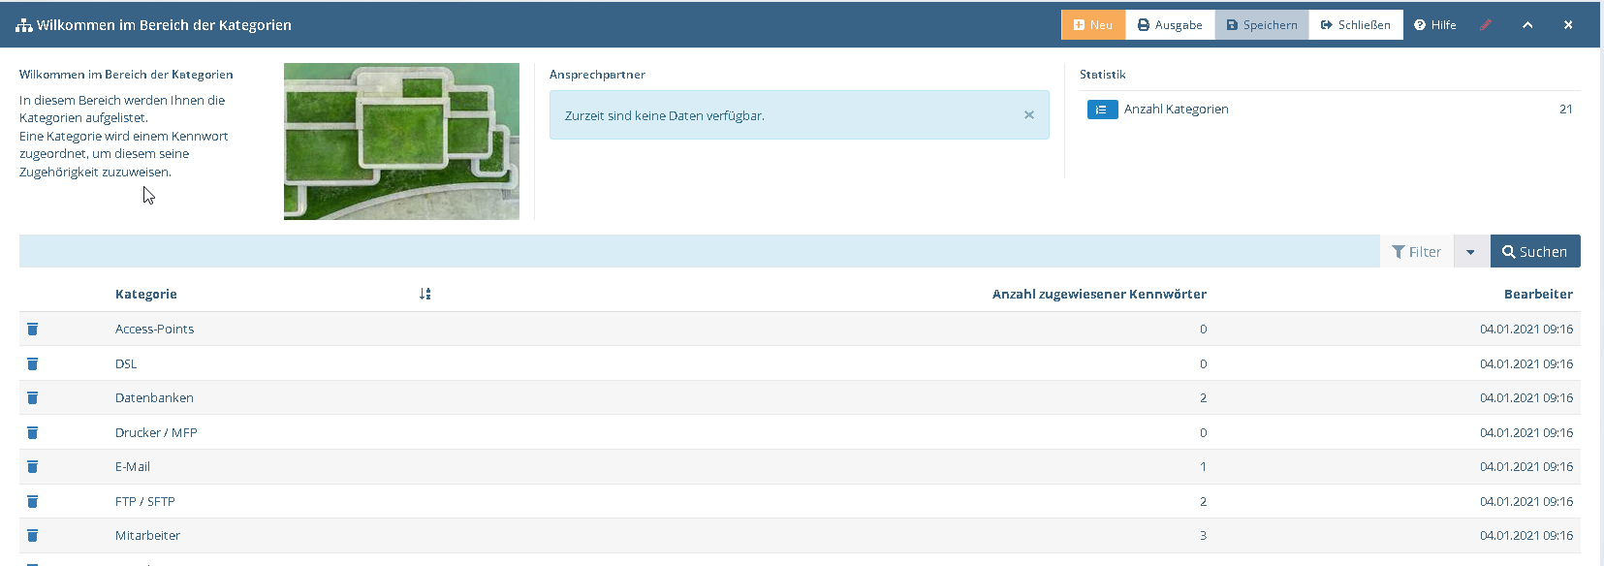Image resolution: width=1604 pixels, height=566 pixels.
Task: Open the Mitarbeiter category entry
Action: 147,536
